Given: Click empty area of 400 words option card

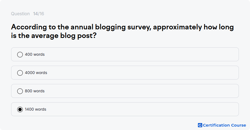Looking at the screenshot, I should [140, 54].
